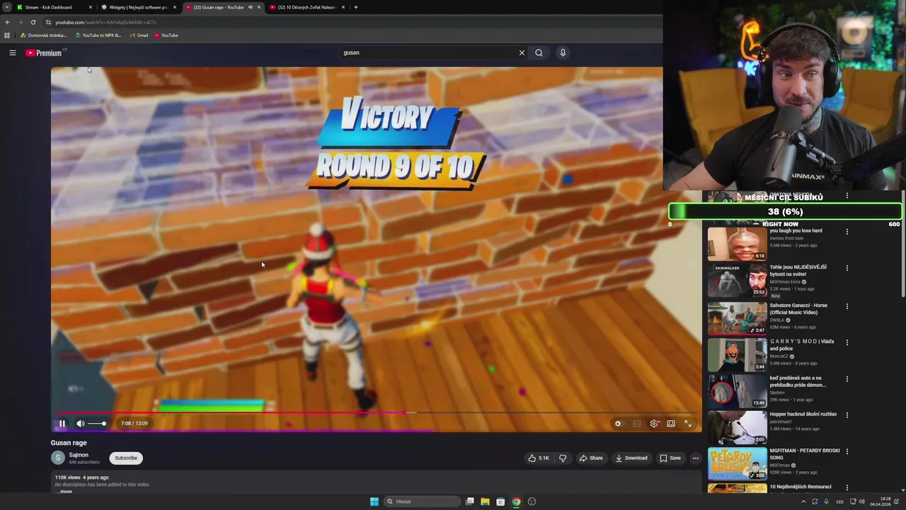Subscribe to the Sajmon channel
Image resolution: width=906 pixels, height=510 pixels.
(126, 458)
